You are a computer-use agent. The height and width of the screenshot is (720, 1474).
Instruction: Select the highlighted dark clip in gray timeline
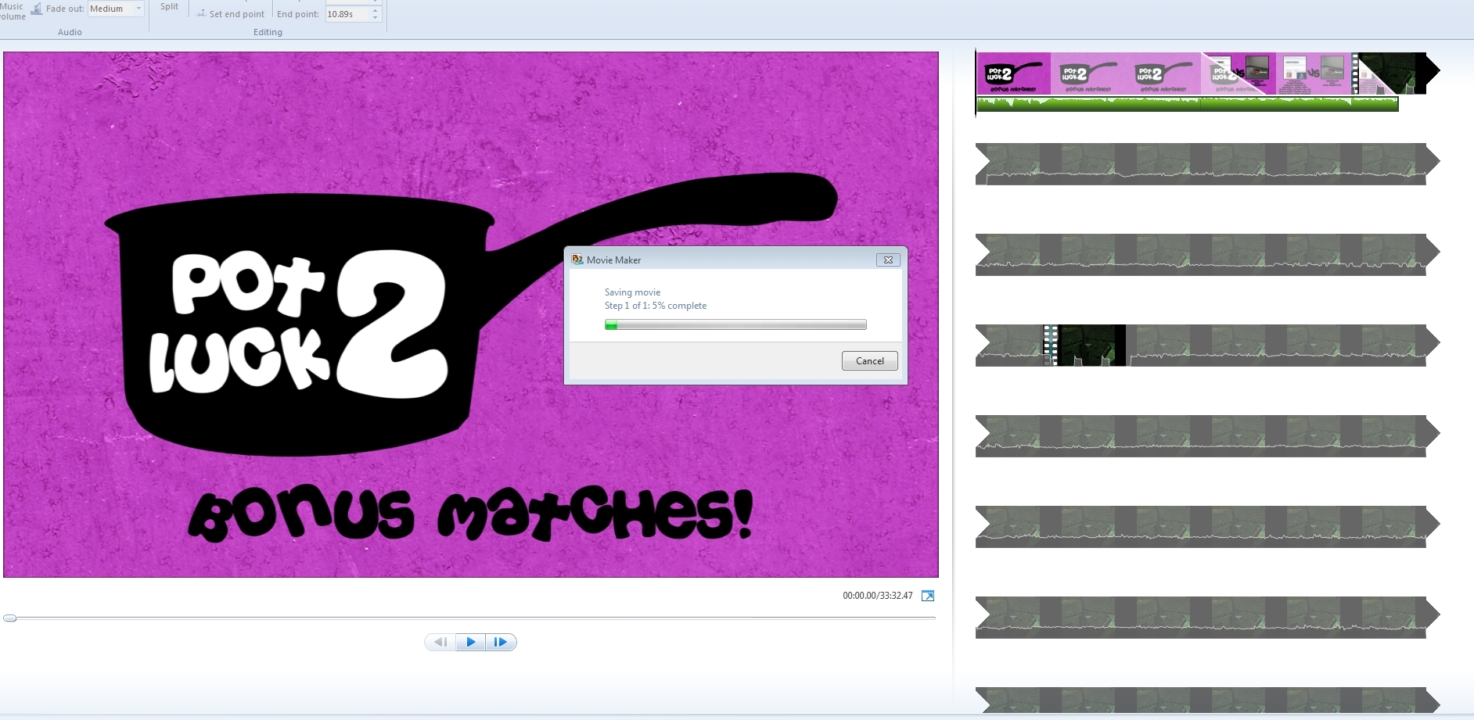pyautogui.click(x=1084, y=345)
